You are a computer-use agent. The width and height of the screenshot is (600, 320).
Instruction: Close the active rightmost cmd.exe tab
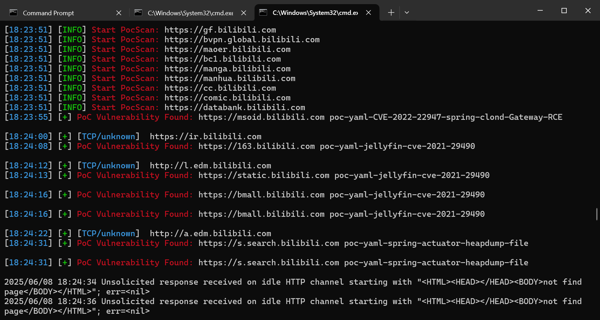[x=368, y=13]
